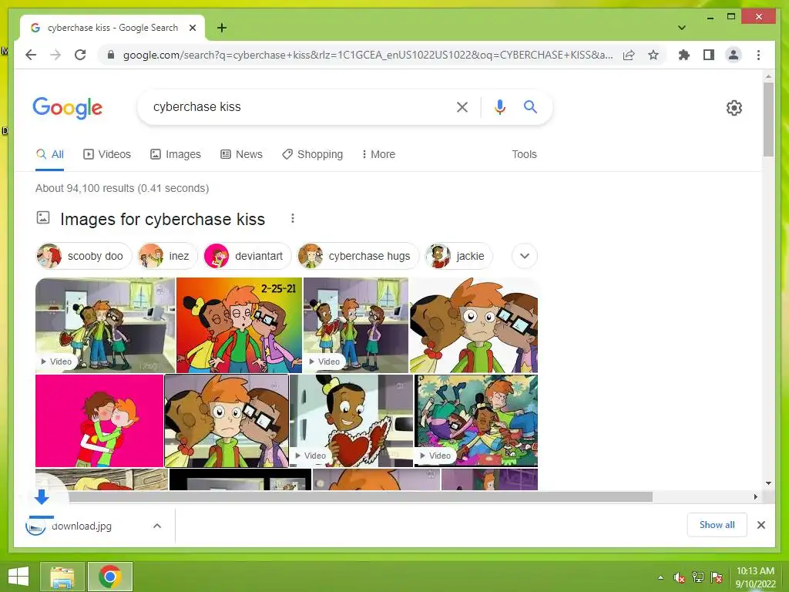The width and height of the screenshot is (789, 592).
Task: Click the Chrome taskbar icon
Action: click(110, 577)
